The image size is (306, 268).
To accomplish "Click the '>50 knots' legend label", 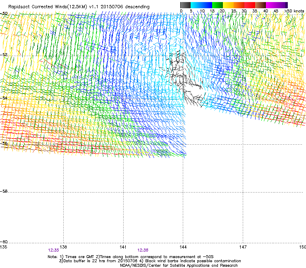I will [294, 11].
